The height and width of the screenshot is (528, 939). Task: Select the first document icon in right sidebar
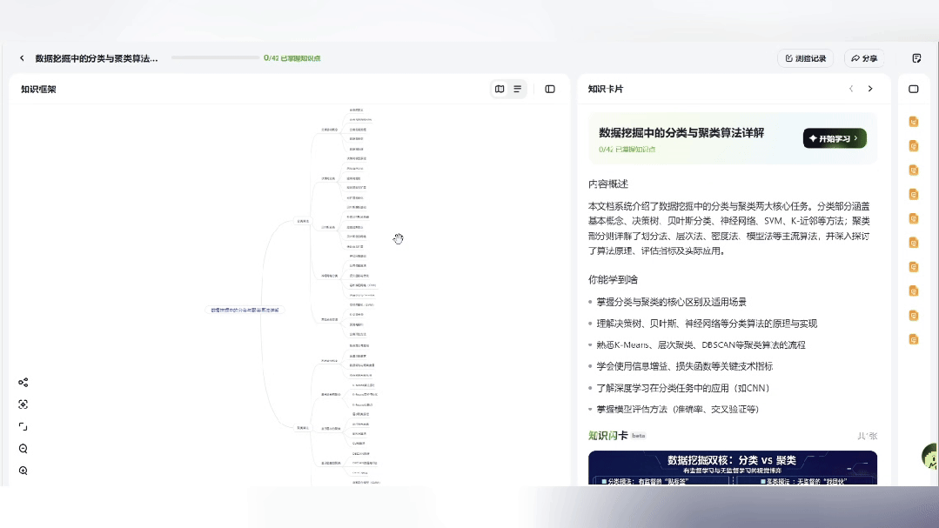click(912, 122)
